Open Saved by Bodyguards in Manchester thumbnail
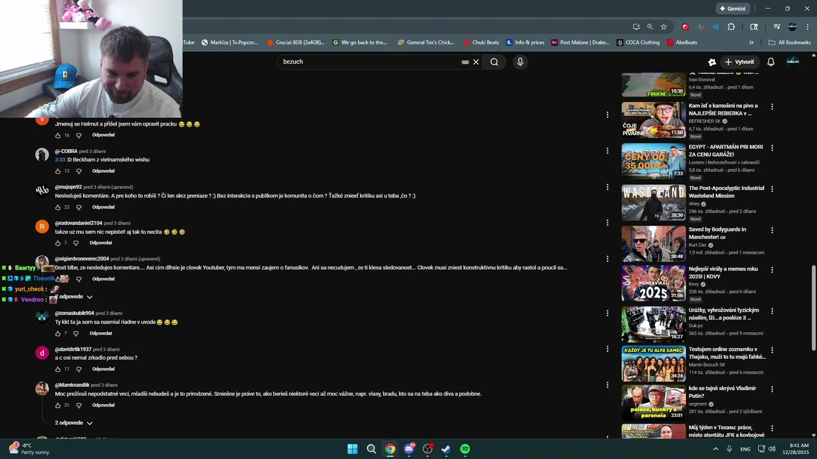 pos(654,244)
